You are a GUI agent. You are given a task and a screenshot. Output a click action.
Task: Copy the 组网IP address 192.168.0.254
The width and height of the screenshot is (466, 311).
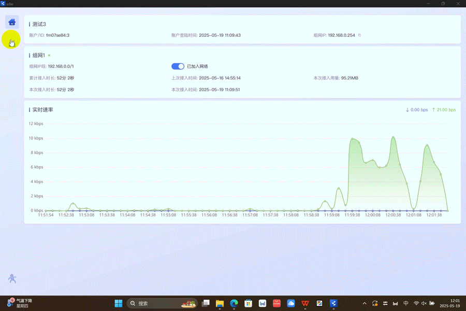pyautogui.click(x=360, y=35)
